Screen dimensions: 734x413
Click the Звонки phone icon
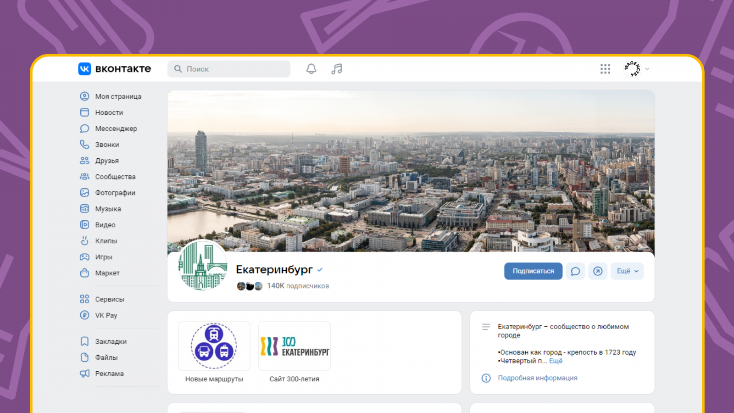click(x=84, y=145)
